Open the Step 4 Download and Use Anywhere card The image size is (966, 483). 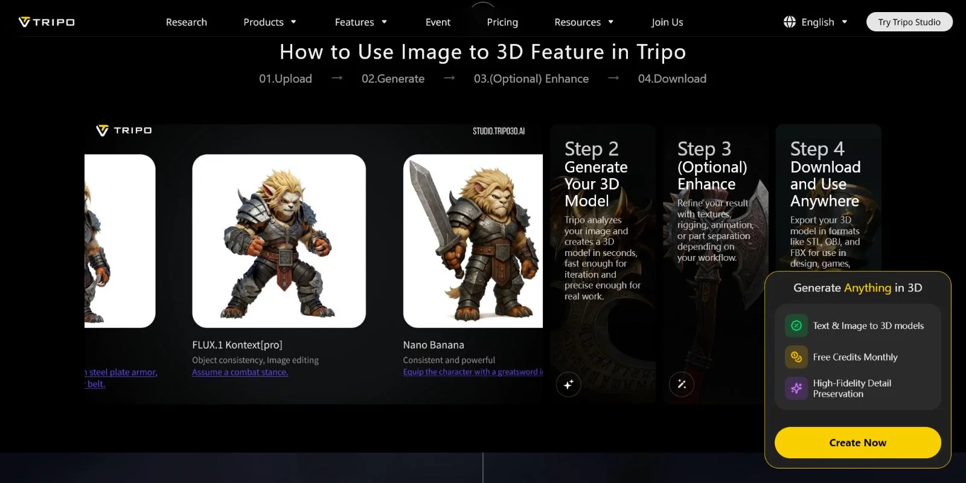[x=828, y=199]
